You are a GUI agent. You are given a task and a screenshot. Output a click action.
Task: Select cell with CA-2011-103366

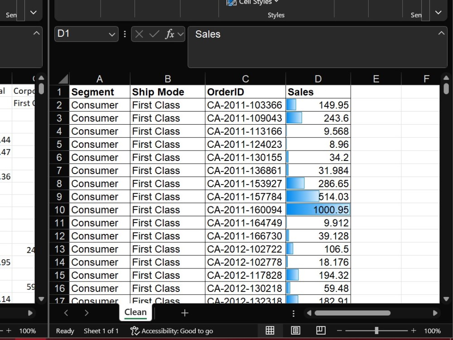(x=245, y=105)
